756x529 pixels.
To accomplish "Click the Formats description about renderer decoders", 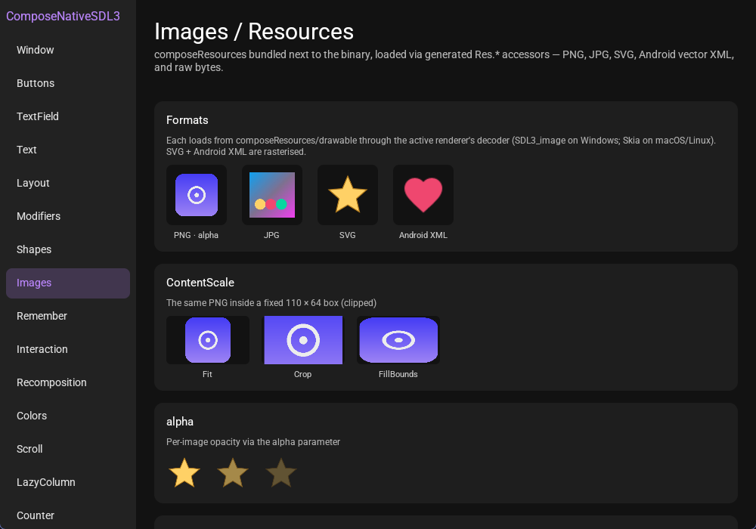I will [442, 146].
